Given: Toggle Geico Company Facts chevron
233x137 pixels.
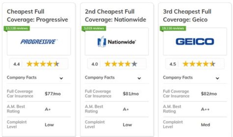Looking at the screenshot, I should click(x=217, y=78).
